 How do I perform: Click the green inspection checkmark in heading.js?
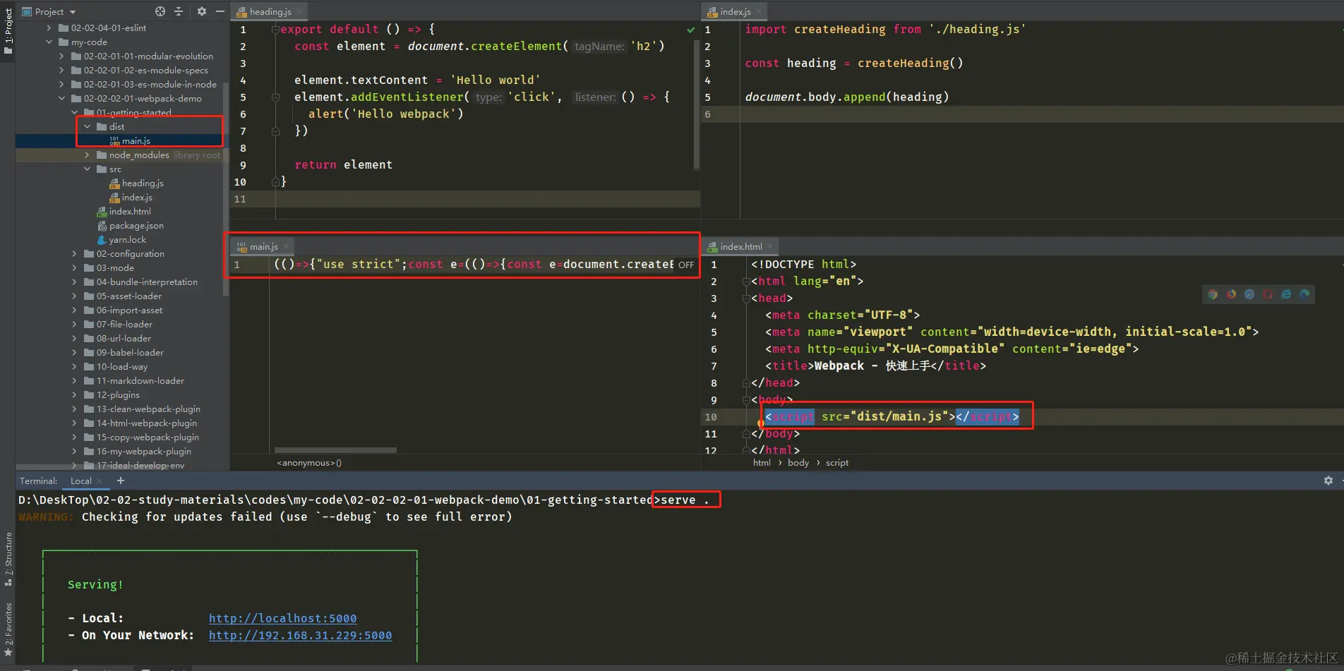691,30
